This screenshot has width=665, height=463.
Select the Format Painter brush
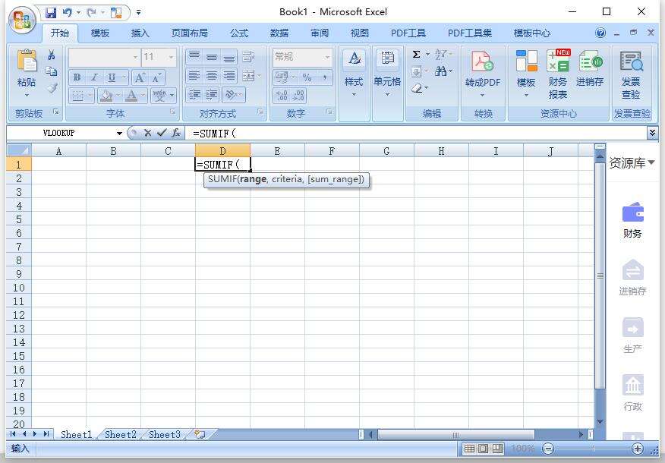point(52,88)
